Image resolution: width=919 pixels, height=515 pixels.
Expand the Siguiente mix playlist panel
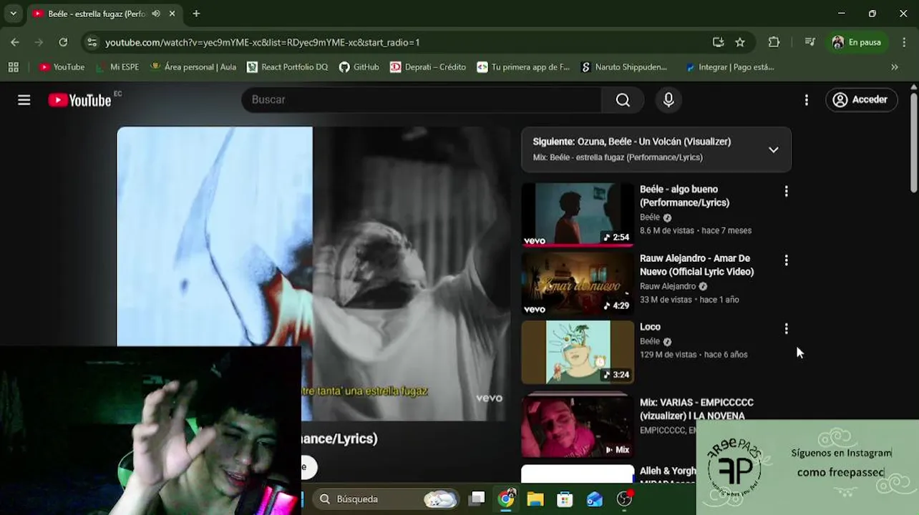(x=774, y=149)
